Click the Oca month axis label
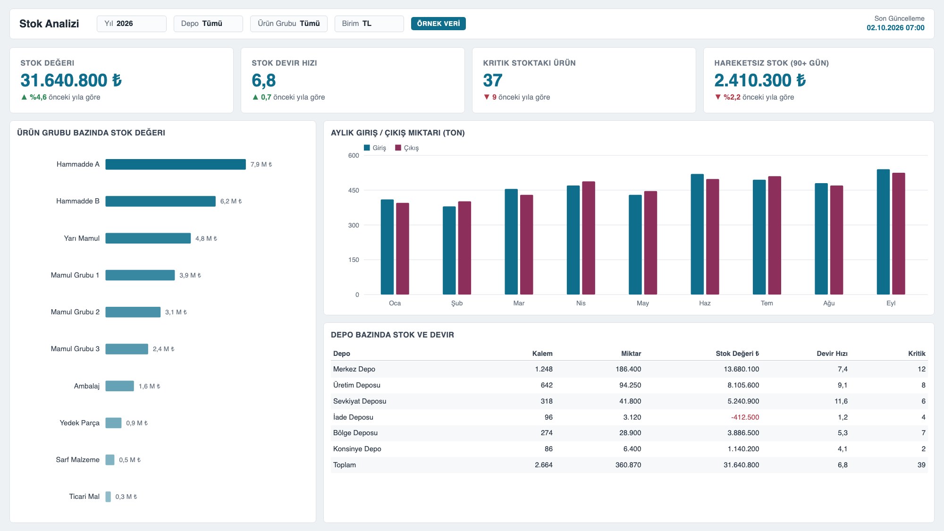 coord(395,303)
